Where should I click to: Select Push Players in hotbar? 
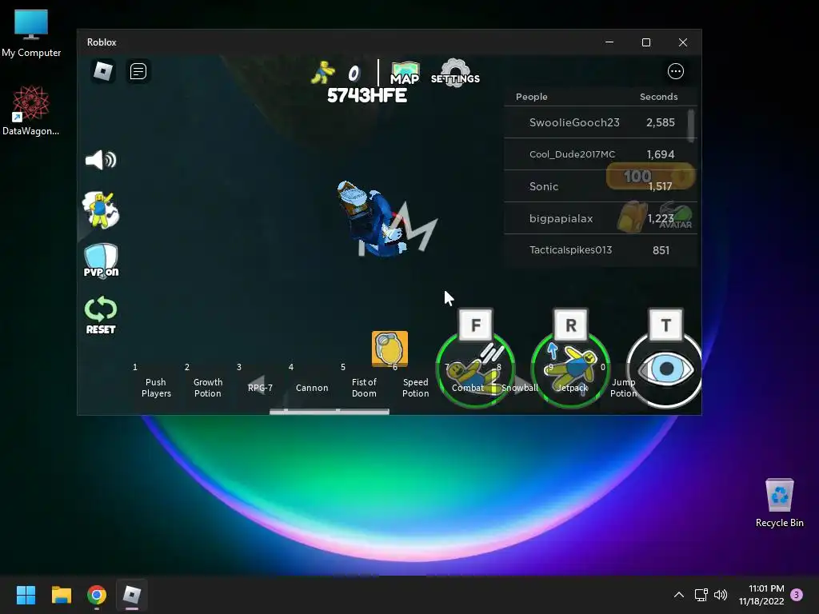pyautogui.click(x=156, y=388)
